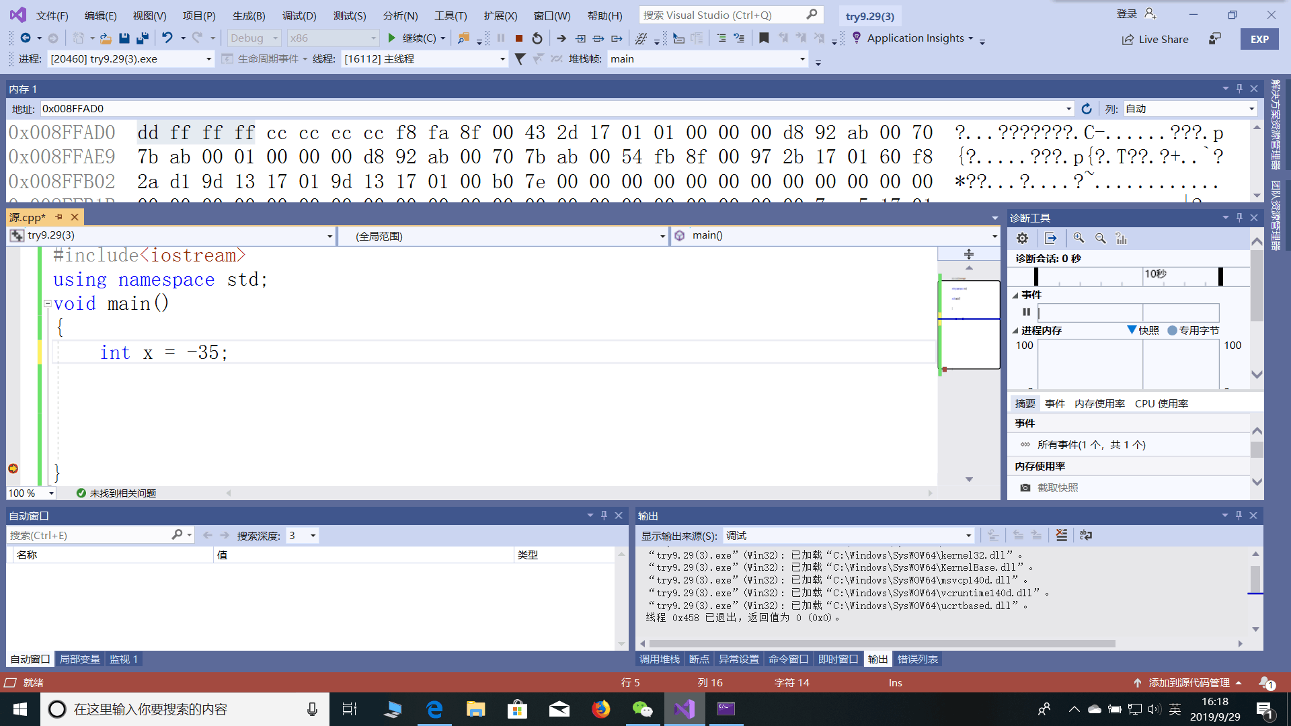Open the Live Share session button

point(1155,39)
